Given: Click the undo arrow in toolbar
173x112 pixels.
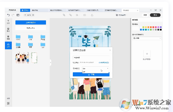Looking at the screenshot, I should 8,15.
